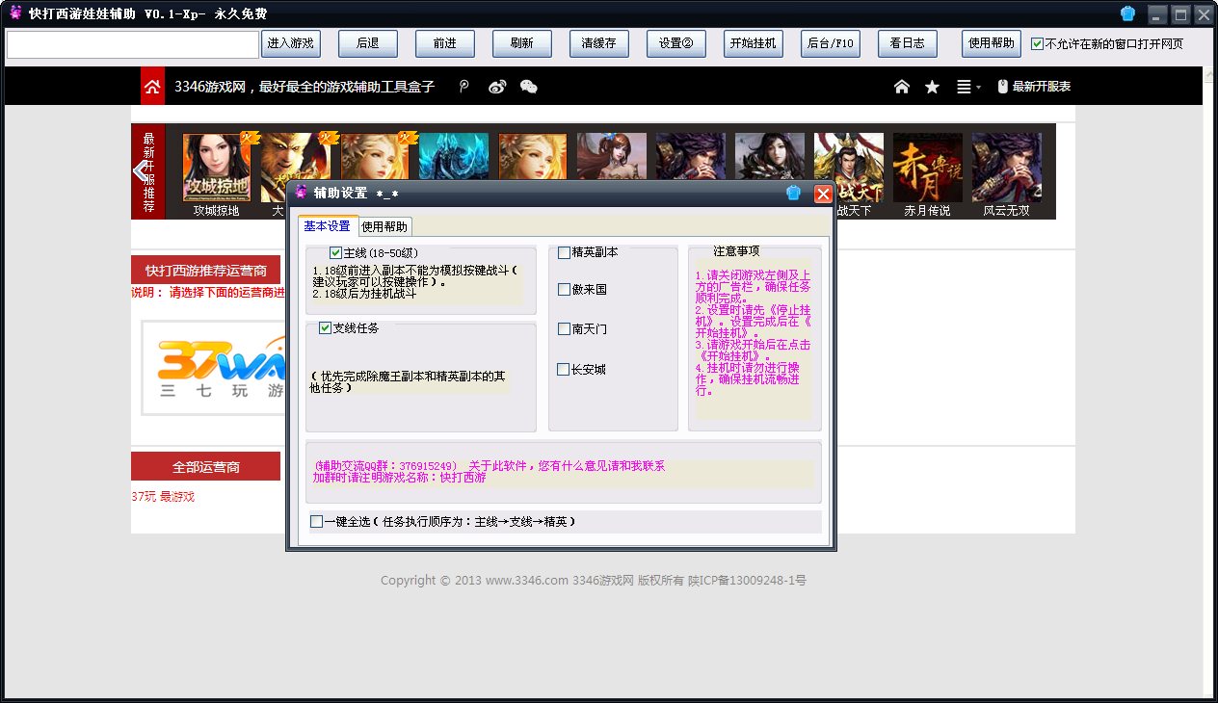Screen dimensions: 1218x703
Task: Enable 长安城 checkbox
Action: click(564, 370)
